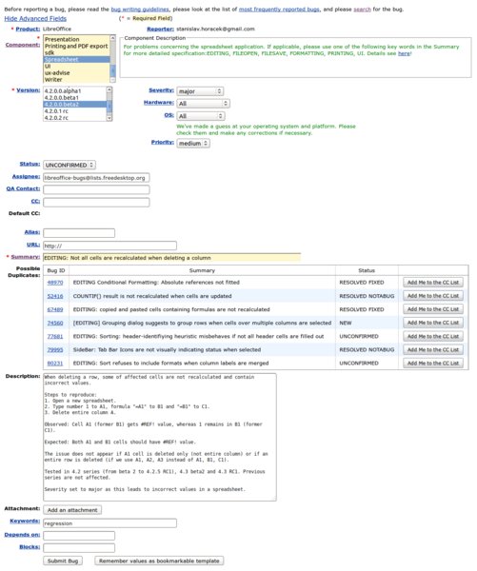Viewport: 477px width, 571px height.
Task: Open bug 77681 link
Action: 55,337
